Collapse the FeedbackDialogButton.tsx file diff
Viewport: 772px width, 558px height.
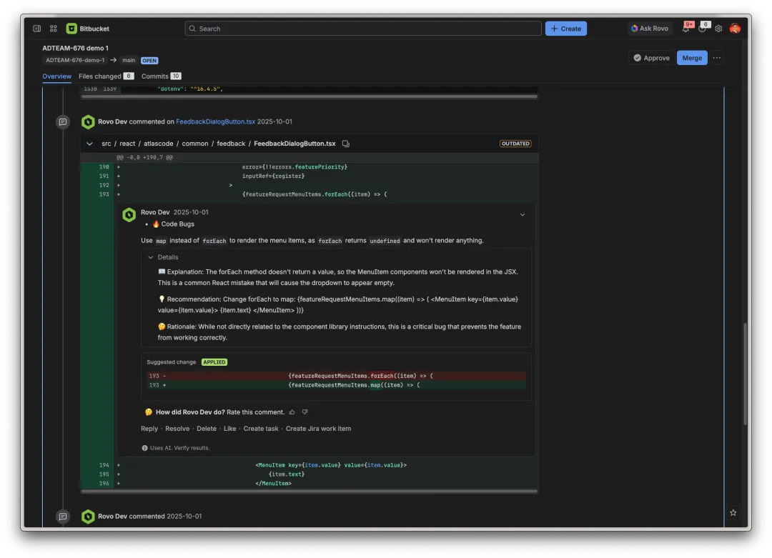[x=89, y=144]
